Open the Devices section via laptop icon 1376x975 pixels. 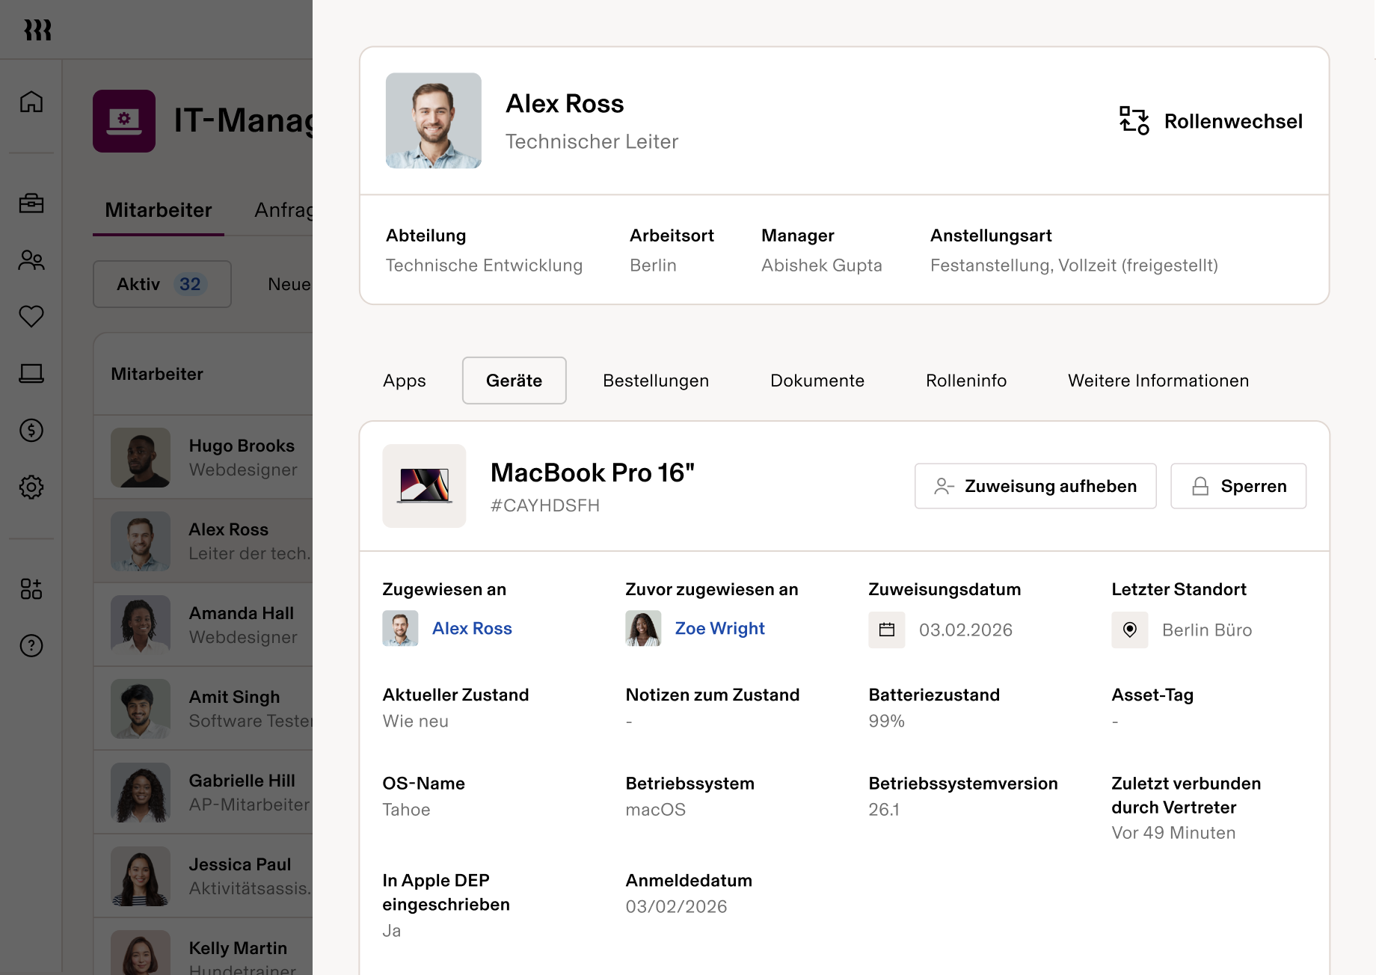(x=31, y=374)
